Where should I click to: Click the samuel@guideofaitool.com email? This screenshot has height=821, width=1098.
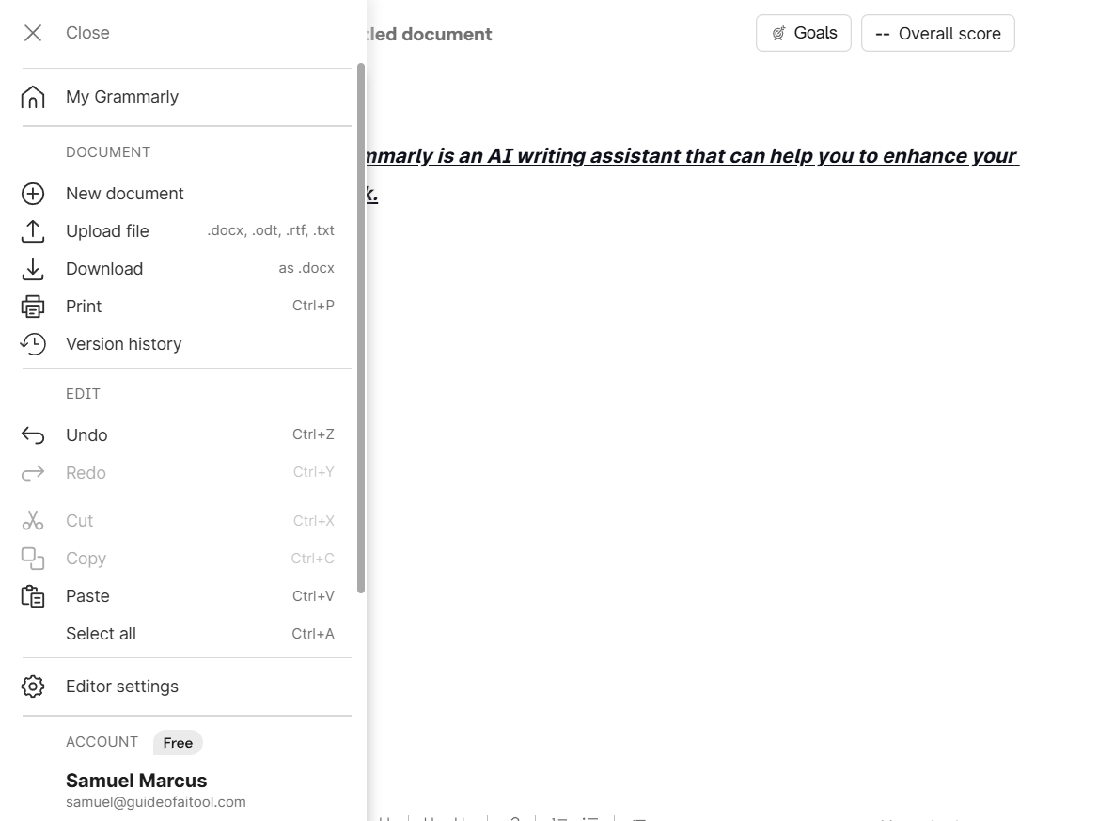point(155,802)
